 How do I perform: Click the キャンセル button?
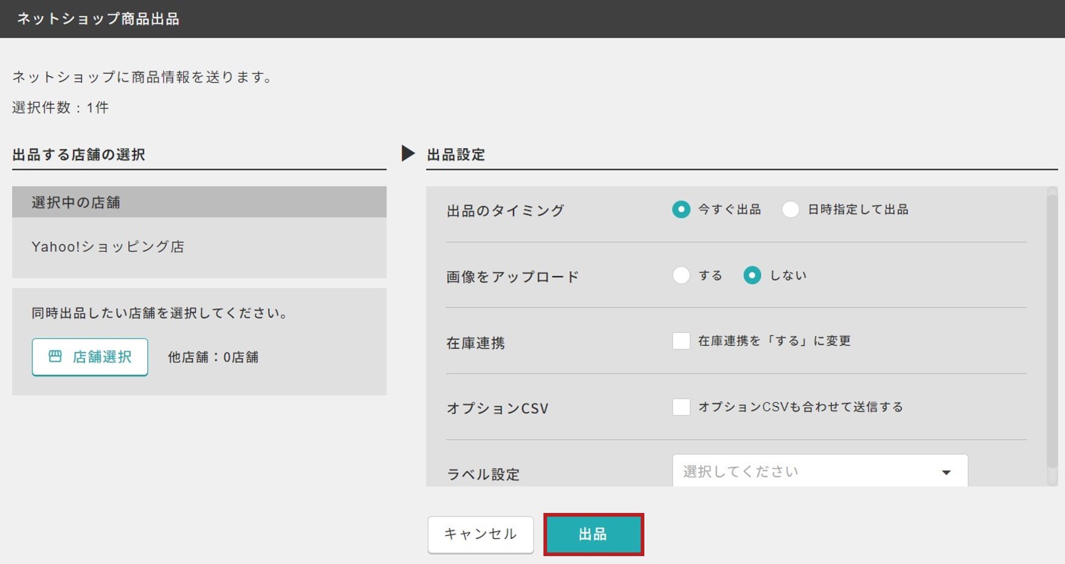pos(481,535)
